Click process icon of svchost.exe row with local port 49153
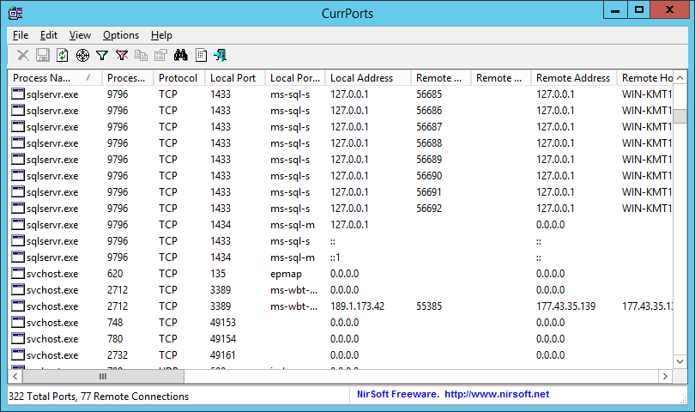The width and height of the screenshot is (695, 412). (x=18, y=323)
